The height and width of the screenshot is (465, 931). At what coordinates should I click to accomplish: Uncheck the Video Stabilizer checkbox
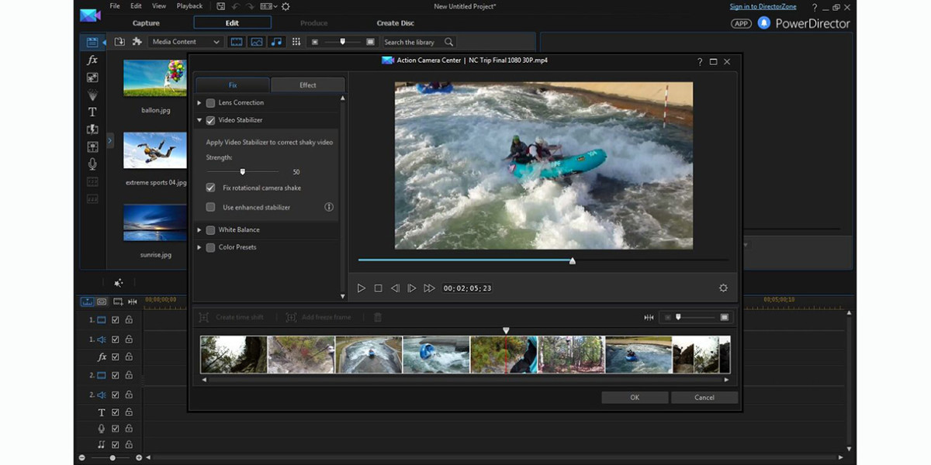point(210,120)
